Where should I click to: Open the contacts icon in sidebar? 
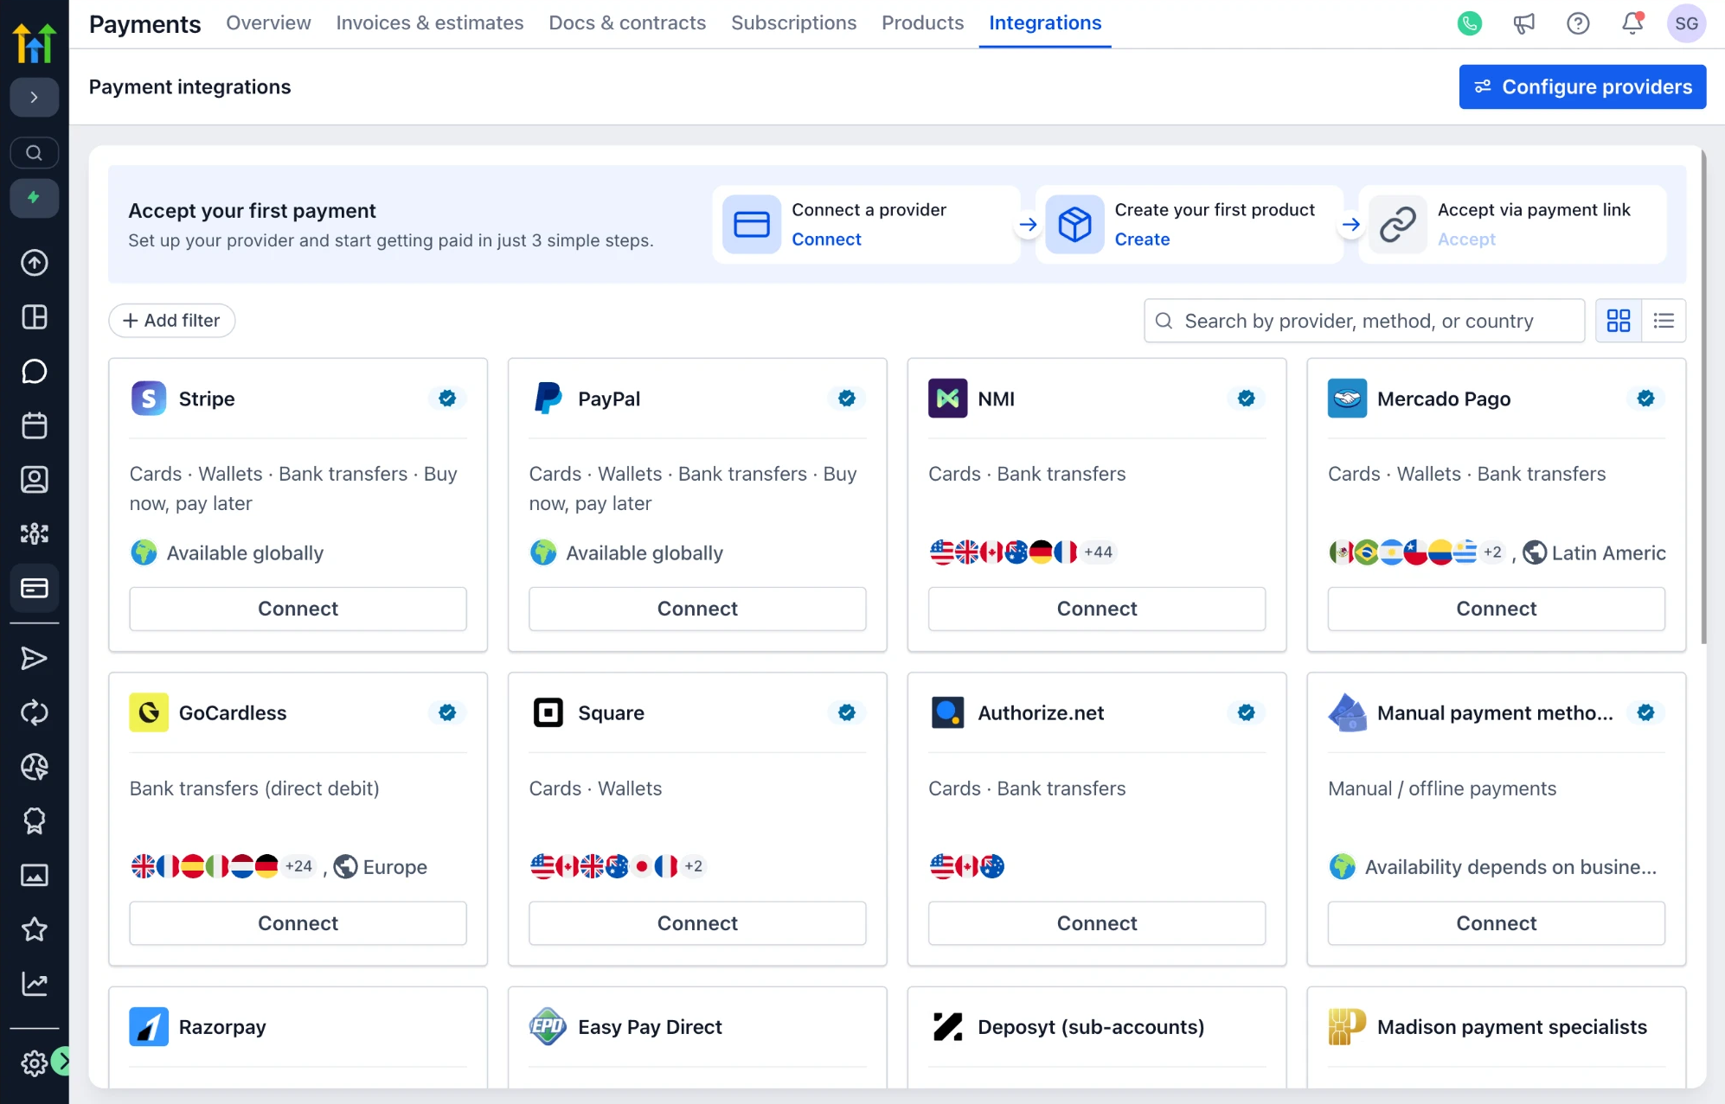pos(34,480)
